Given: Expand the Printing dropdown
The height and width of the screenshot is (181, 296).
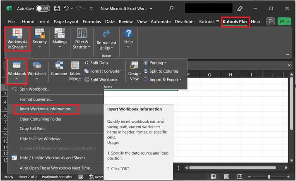Looking at the screenshot, I should point(155,63).
